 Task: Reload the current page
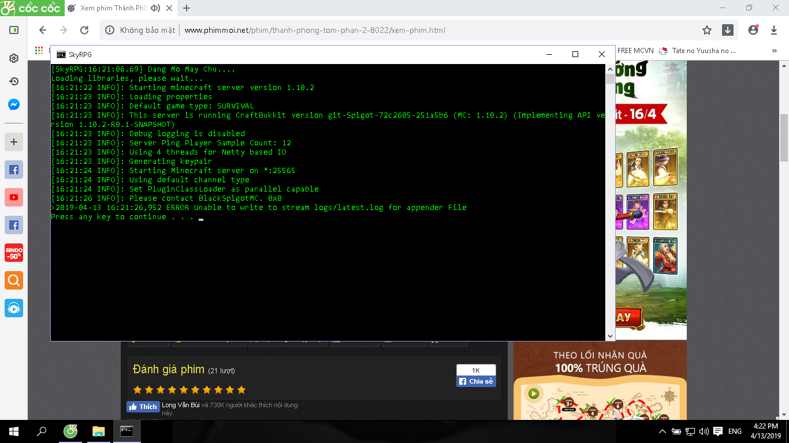coord(84,30)
